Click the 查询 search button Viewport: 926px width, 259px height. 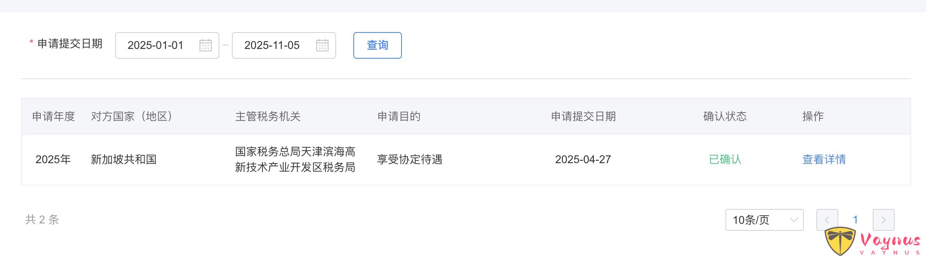click(377, 45)
